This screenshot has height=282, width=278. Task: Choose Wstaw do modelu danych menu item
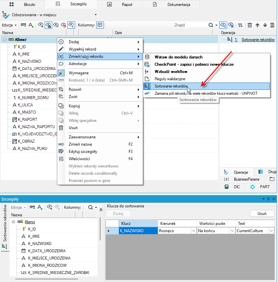point(207,57)
